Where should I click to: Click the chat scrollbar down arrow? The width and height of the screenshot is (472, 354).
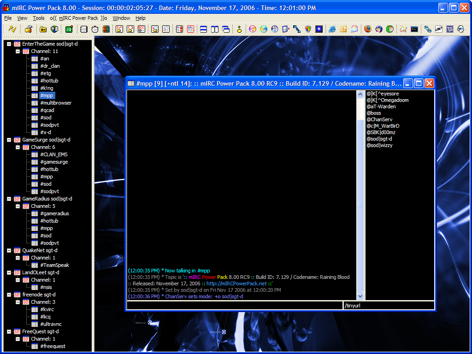point(360,296)
